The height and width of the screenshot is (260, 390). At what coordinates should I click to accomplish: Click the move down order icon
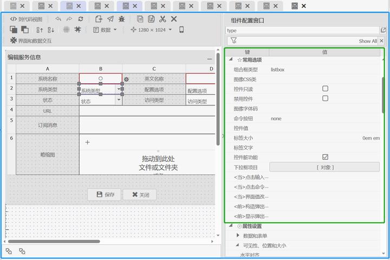[51, 30]
